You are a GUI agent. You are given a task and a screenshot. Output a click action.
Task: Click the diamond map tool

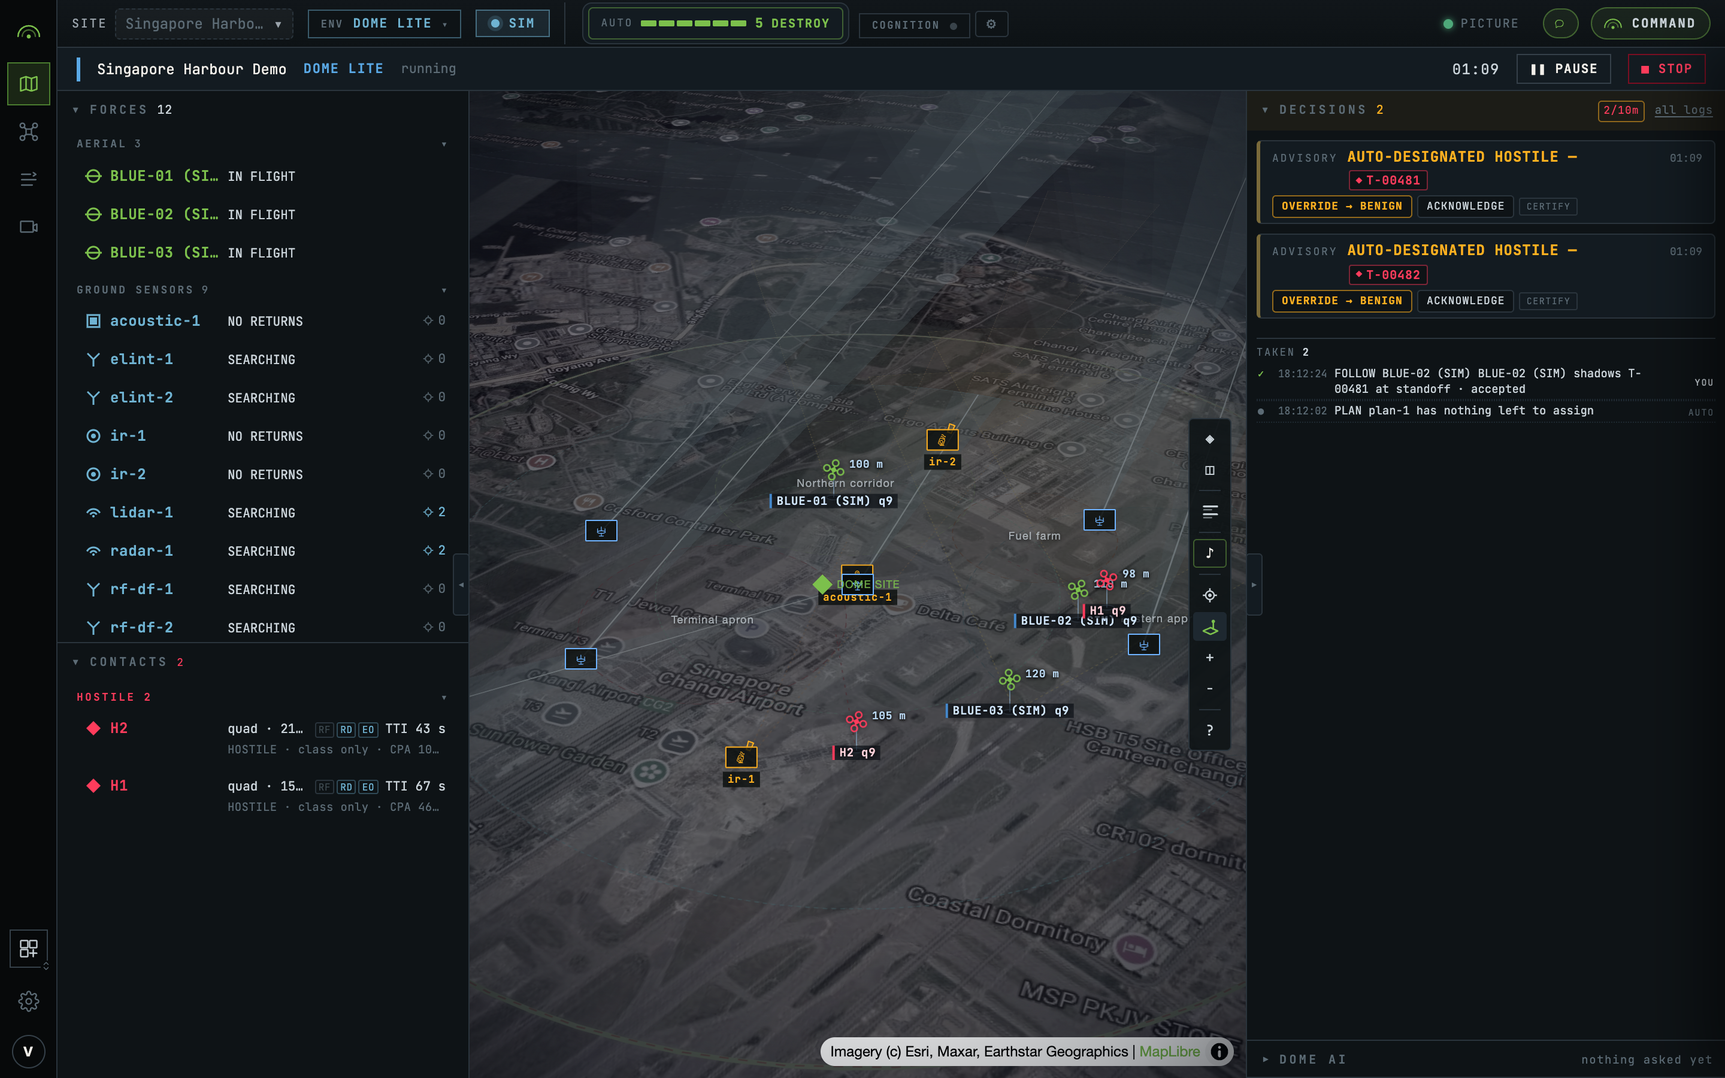(x=1210, y=439)
